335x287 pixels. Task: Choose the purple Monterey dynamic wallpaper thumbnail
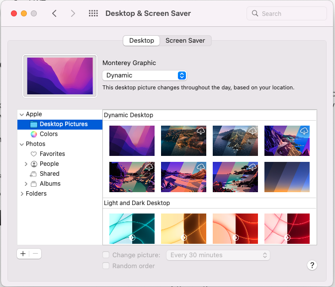coord(132,141)
